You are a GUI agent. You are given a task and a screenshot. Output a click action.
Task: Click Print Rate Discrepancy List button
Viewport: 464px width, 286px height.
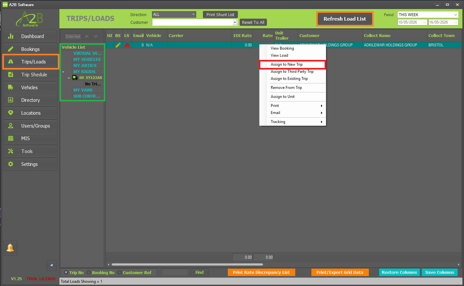261,272
